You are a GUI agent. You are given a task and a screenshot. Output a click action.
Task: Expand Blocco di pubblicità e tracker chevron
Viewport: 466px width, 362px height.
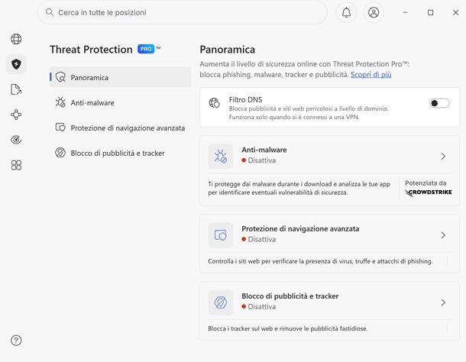click(x=443, y=302)
